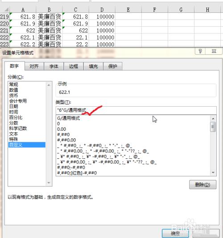The width and height of the screenshot is (223, 238).
Task: Select column D header
Action: pos(102,10)
